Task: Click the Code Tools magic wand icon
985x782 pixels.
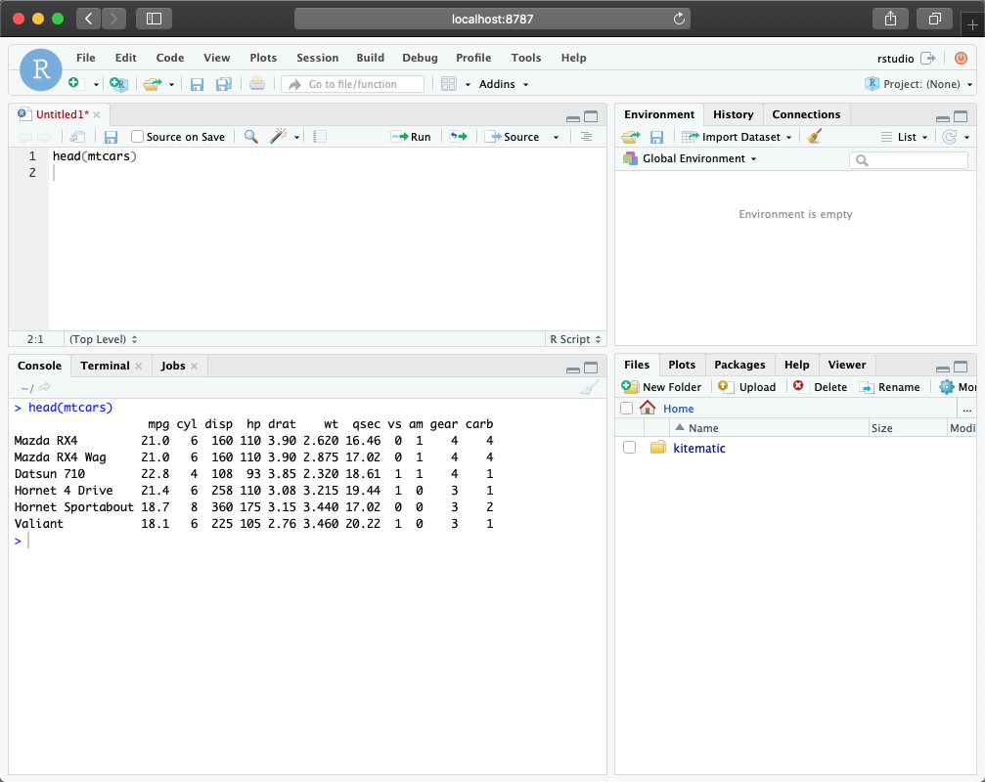Action: (279, 136)
